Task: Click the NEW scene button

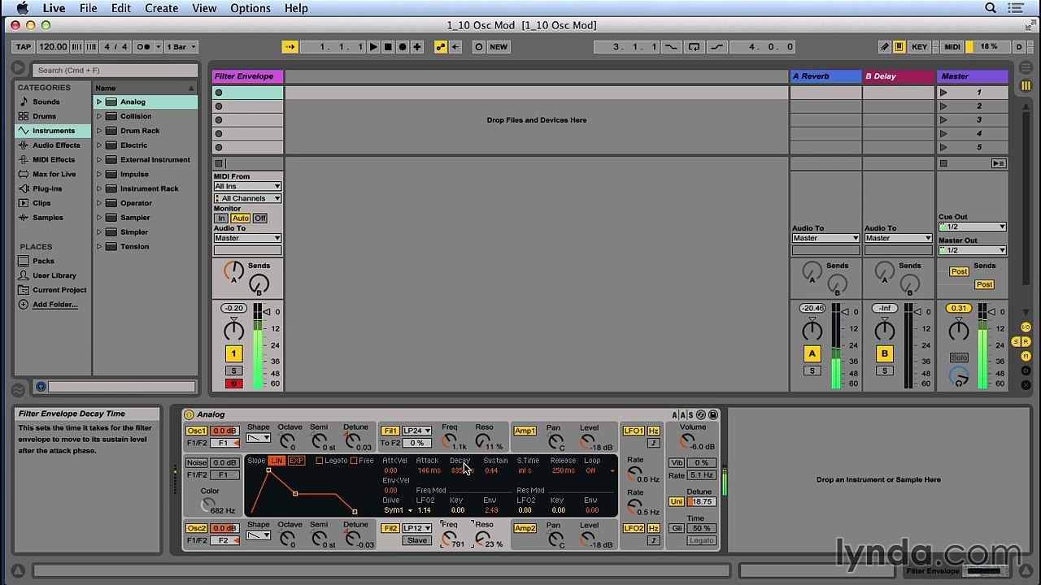Action: [499, 47]
